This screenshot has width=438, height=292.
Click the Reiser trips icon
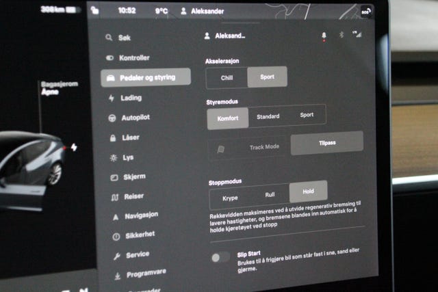(115, 198)
